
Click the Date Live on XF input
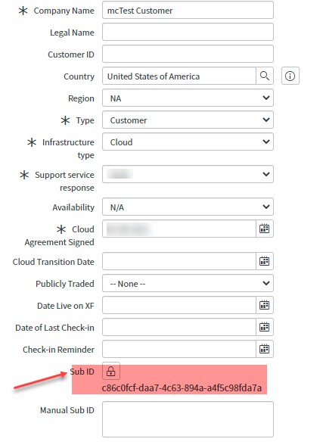(179, 305)
